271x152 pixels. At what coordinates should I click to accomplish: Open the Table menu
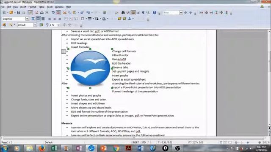[41, 7]
